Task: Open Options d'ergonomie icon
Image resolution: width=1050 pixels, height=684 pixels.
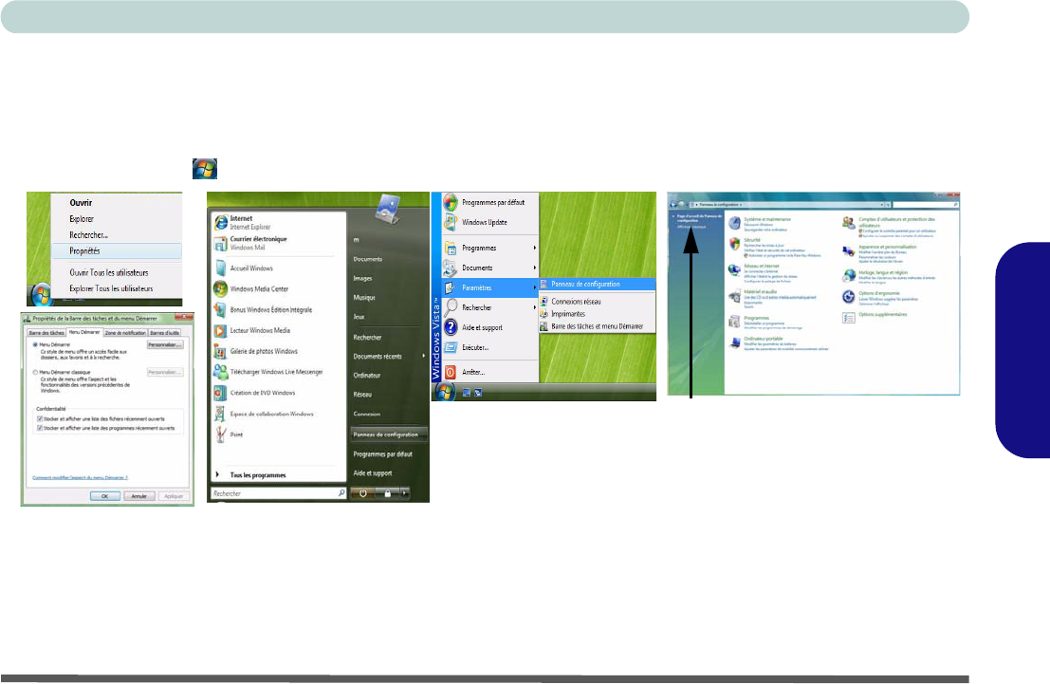Action: (848, 295)
